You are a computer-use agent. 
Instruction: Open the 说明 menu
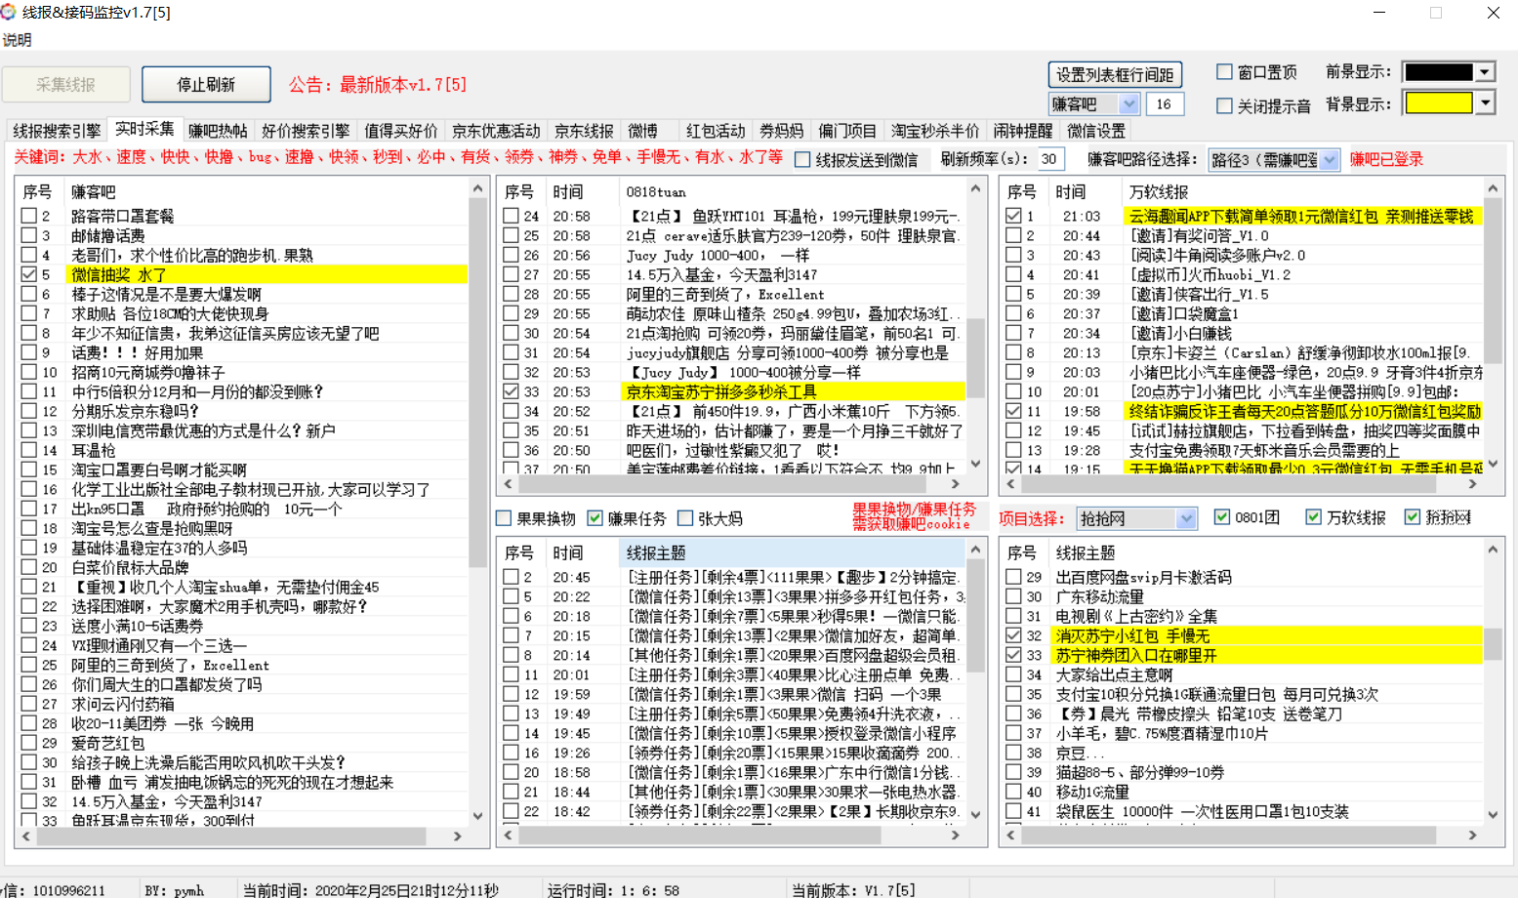(17, 40)
